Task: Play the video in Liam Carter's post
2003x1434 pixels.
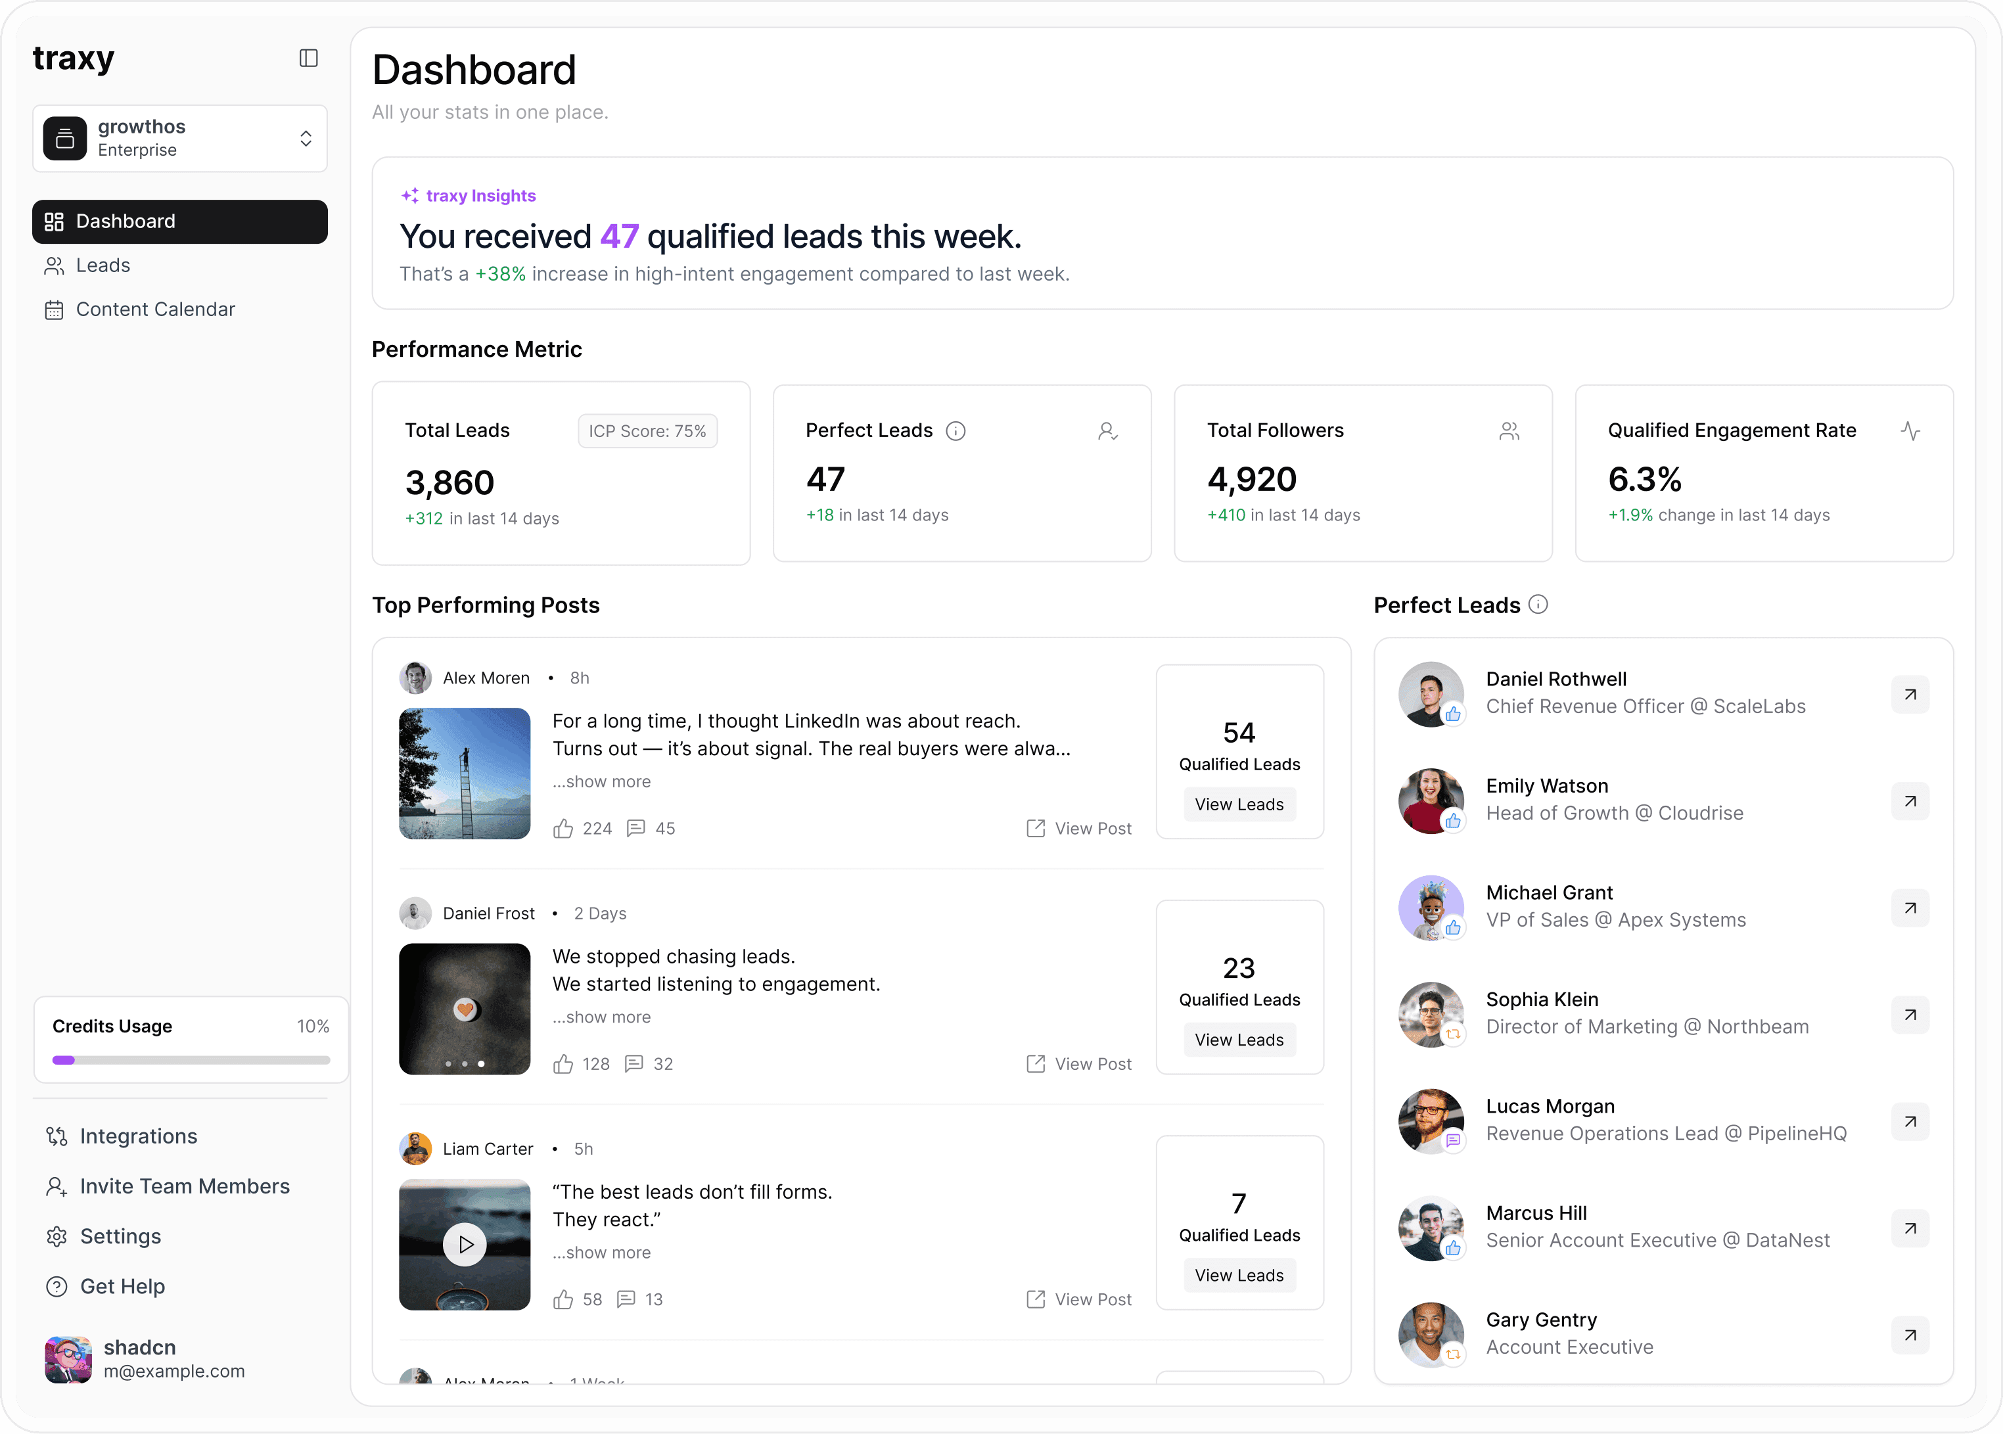Action: 465,1244
